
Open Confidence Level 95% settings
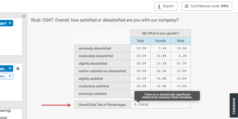point(207,6)
